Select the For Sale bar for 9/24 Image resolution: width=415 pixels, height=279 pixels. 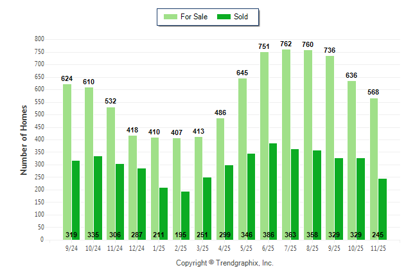(67, 162)
